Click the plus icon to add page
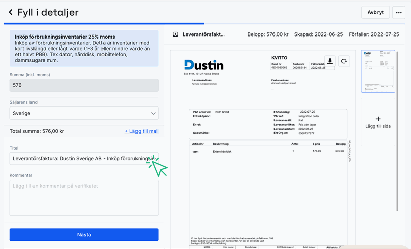 [378, 119]
